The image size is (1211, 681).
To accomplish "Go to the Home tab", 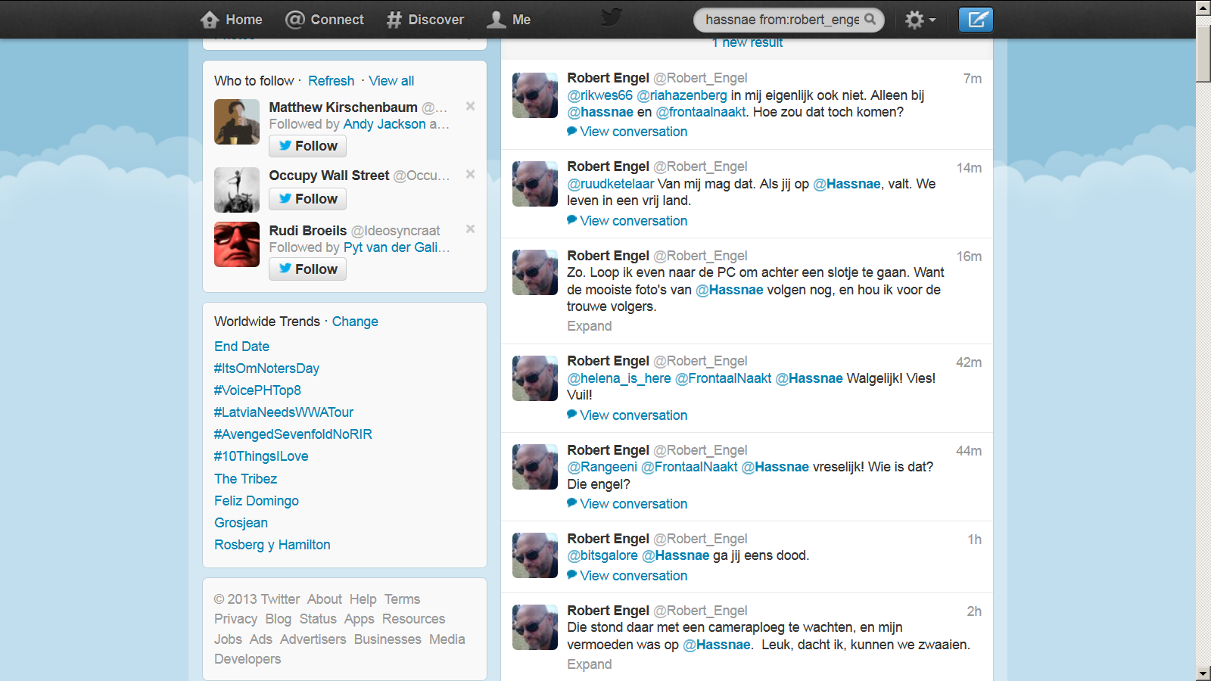I will click(x=231, y=20).
